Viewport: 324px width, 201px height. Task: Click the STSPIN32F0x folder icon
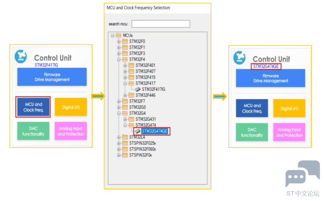point(125,155)
